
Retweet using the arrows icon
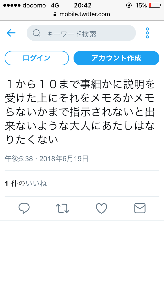[x=63, y=208]
